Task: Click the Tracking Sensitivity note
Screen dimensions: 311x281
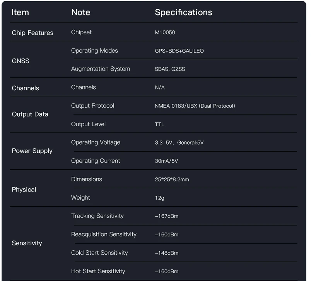Action: coord(97,216)
